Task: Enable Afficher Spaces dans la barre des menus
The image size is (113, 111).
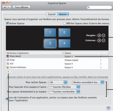Action: pos(64,24)
